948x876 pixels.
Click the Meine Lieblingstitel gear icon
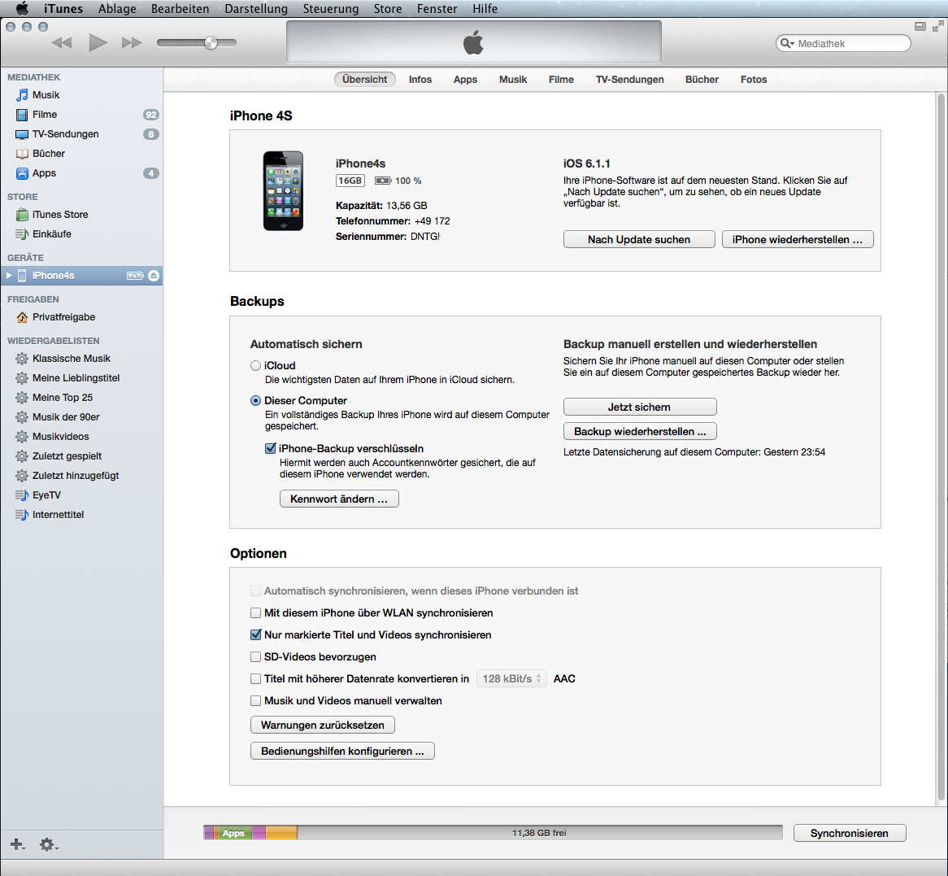[x=22, y=378]
